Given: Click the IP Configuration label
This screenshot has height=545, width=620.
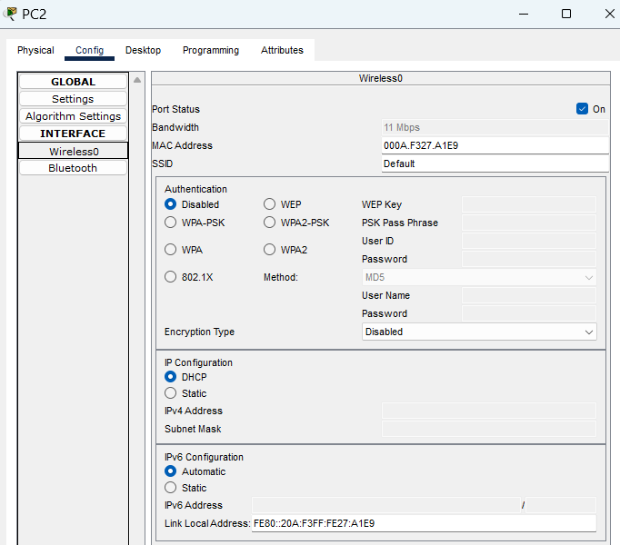Looking at the screenshot, I should point(198,362).
